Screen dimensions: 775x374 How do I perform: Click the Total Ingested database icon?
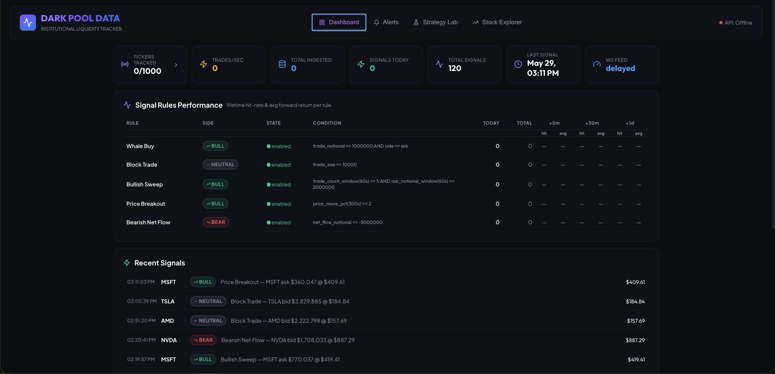click(x=282, y=64)
